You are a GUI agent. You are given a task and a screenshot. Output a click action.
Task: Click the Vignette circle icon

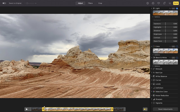coord(154,103)
